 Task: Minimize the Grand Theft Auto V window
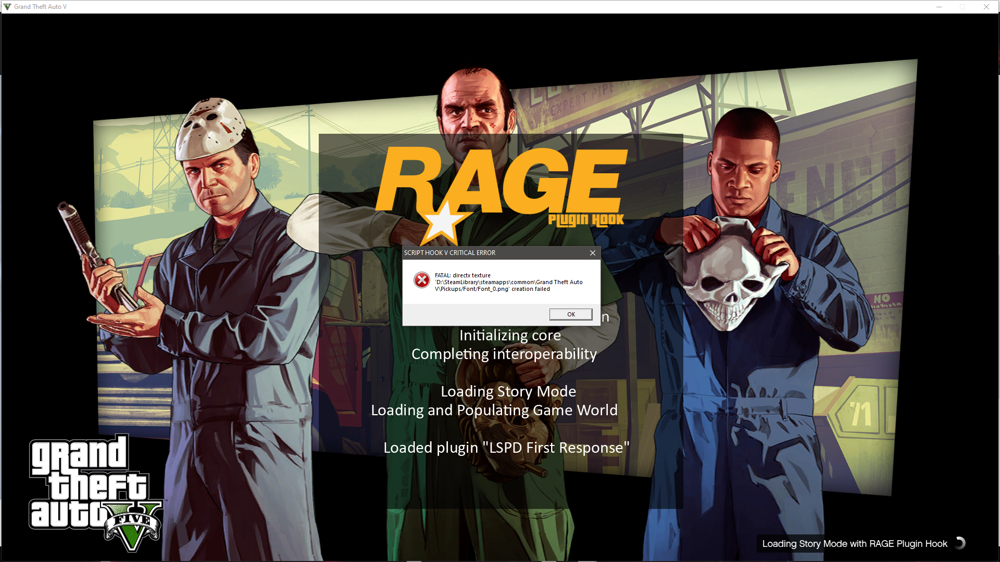939,7
